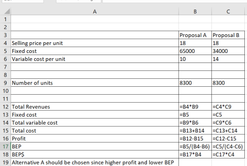Select 'Variable cost per unit' cell
The width and height of the screenshot is (247, 166).
(x=95, y=59)
